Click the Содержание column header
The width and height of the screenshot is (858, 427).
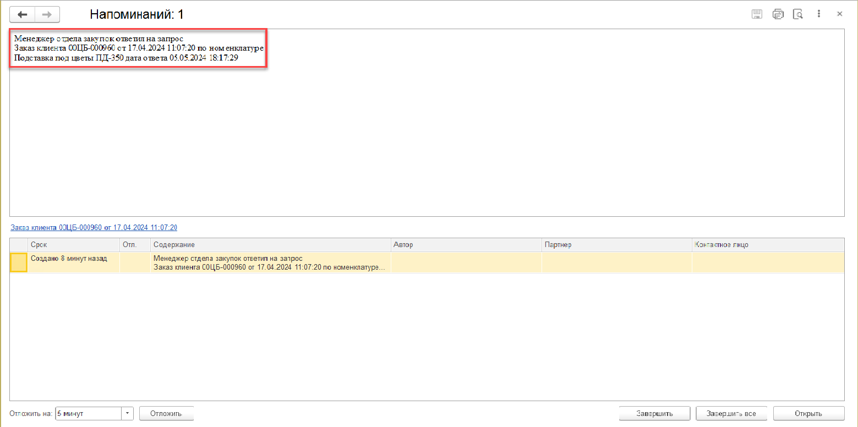click(270, 245)
